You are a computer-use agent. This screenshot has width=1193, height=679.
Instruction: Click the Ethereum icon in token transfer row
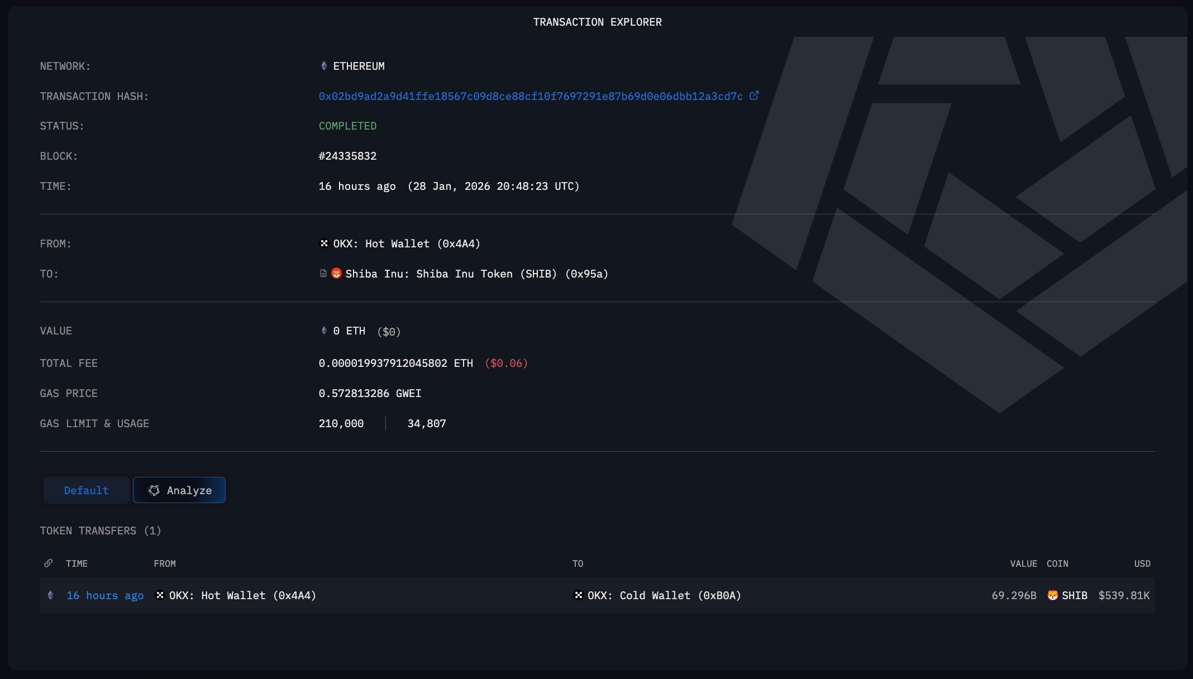(51, 595)
